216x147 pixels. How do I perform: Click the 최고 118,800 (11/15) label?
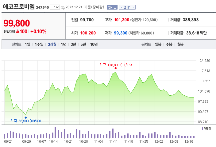coord(116,65)
